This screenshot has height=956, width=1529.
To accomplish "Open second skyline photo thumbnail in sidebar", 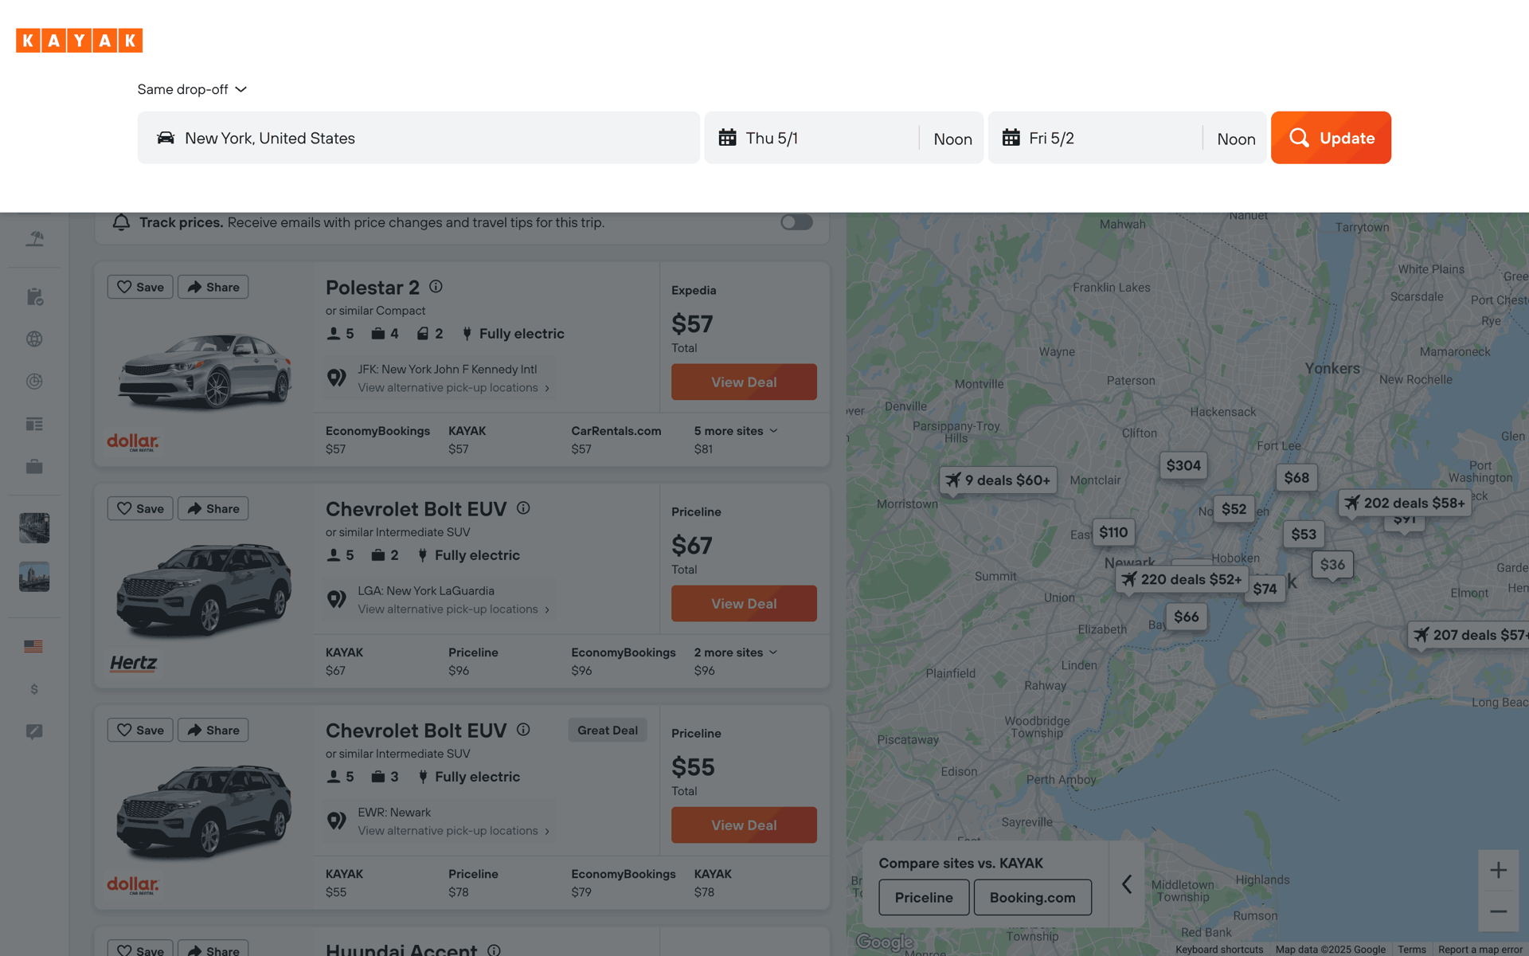I will point(34,577).
